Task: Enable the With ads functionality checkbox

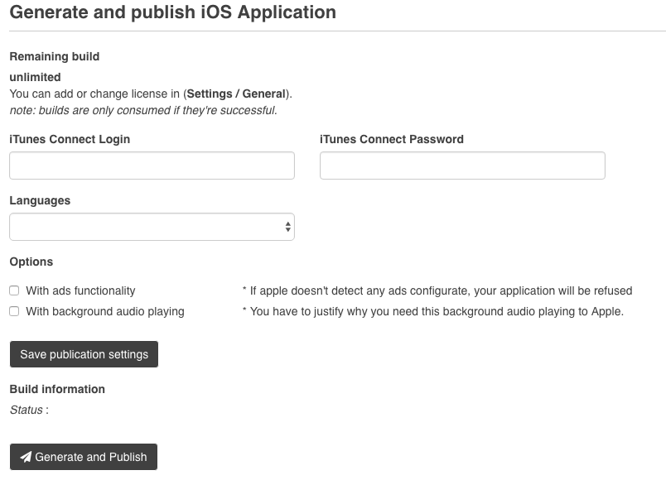Action: tap(14, 290)
